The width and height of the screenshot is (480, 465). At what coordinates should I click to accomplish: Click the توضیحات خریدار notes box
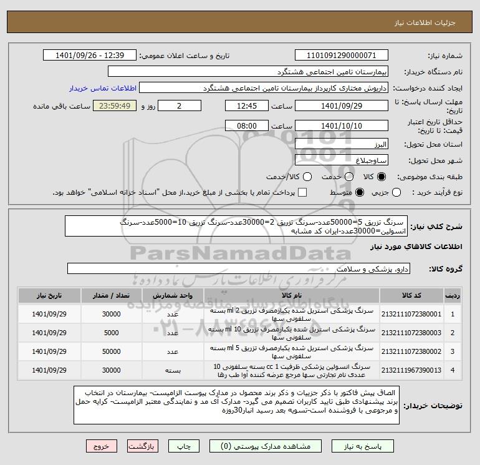pos(236,406)
